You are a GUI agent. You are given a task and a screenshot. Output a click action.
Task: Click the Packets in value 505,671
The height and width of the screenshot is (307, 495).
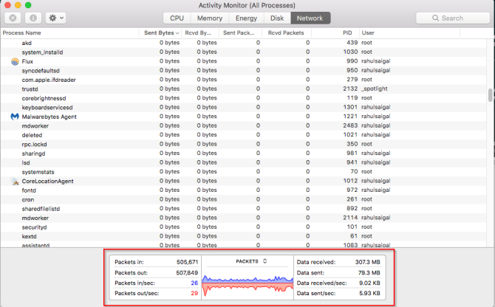187,262
